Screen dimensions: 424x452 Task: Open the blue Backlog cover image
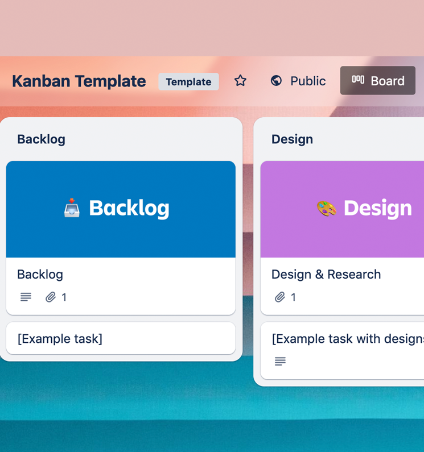click(121, 209)
